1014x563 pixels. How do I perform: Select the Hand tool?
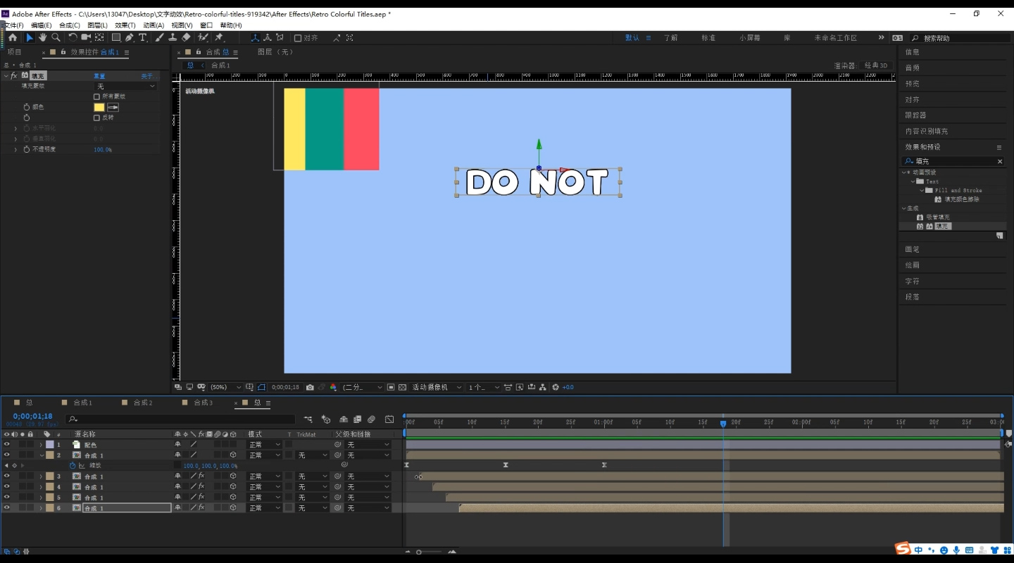pyautogui.click(x=43, y=37)
